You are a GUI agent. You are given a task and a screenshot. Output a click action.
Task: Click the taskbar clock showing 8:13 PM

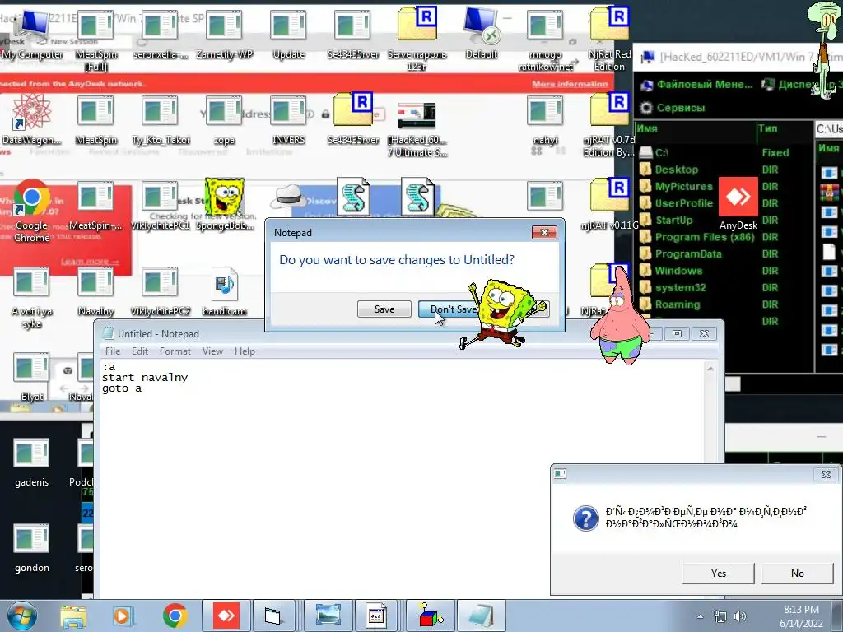point(801,616)
